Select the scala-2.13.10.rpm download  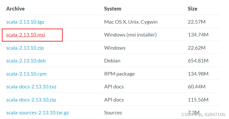click(x=26, y=74)
